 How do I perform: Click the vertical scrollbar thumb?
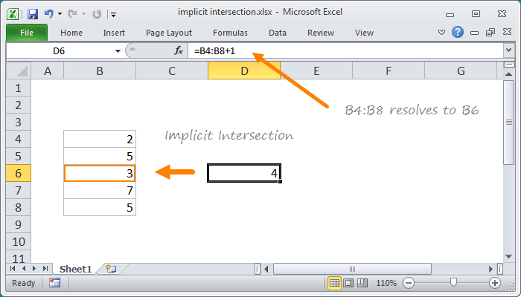508,123
